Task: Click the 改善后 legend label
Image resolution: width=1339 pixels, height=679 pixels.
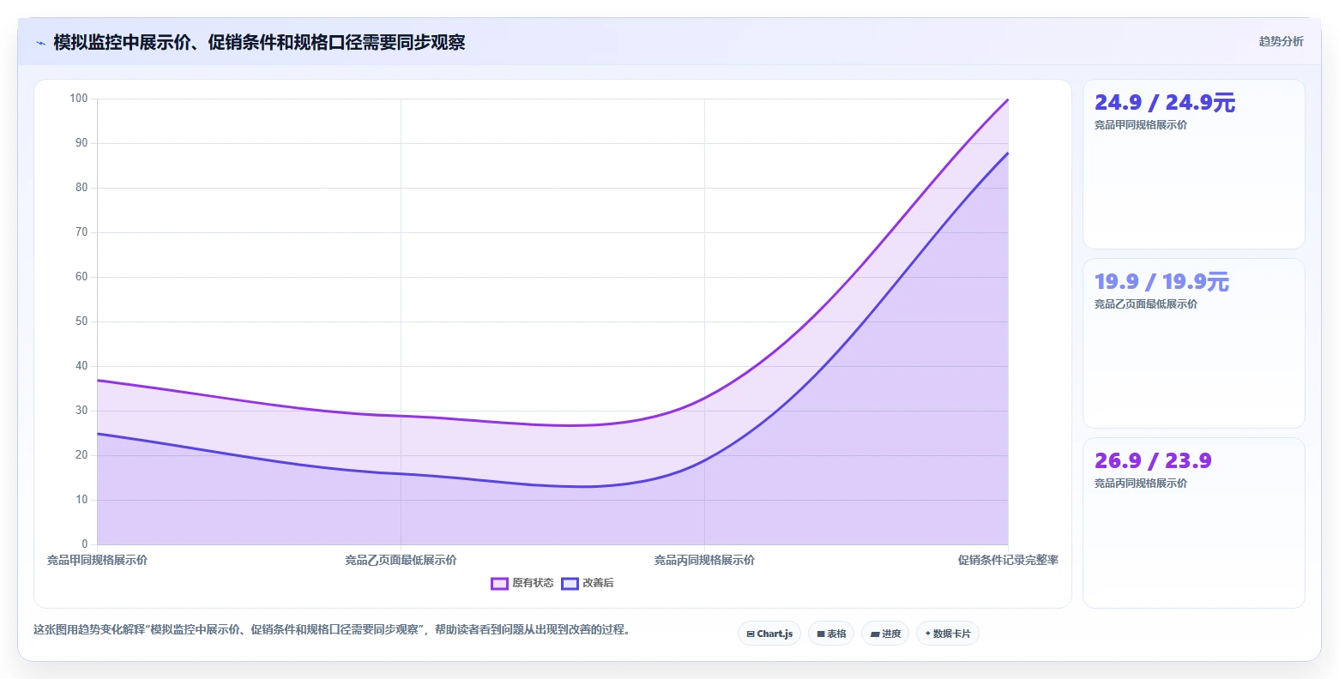Action: [x=598, y=583]
